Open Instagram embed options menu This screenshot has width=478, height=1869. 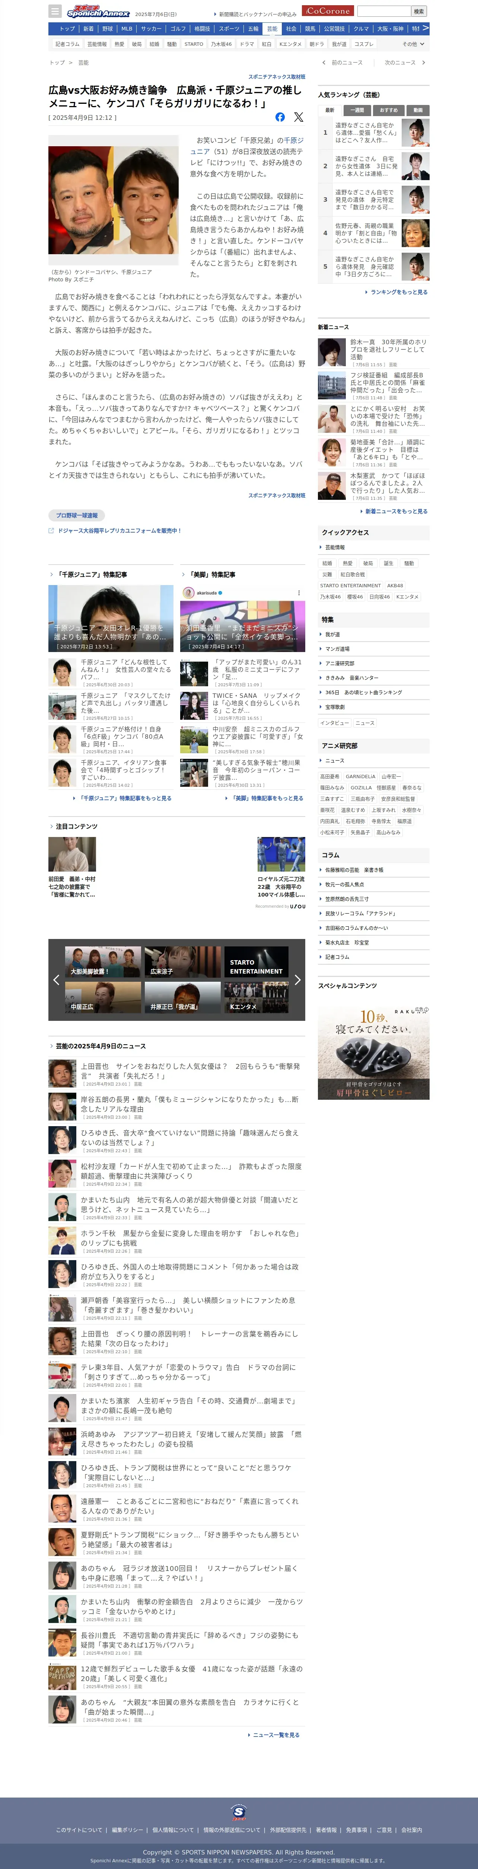click(298, 593)
